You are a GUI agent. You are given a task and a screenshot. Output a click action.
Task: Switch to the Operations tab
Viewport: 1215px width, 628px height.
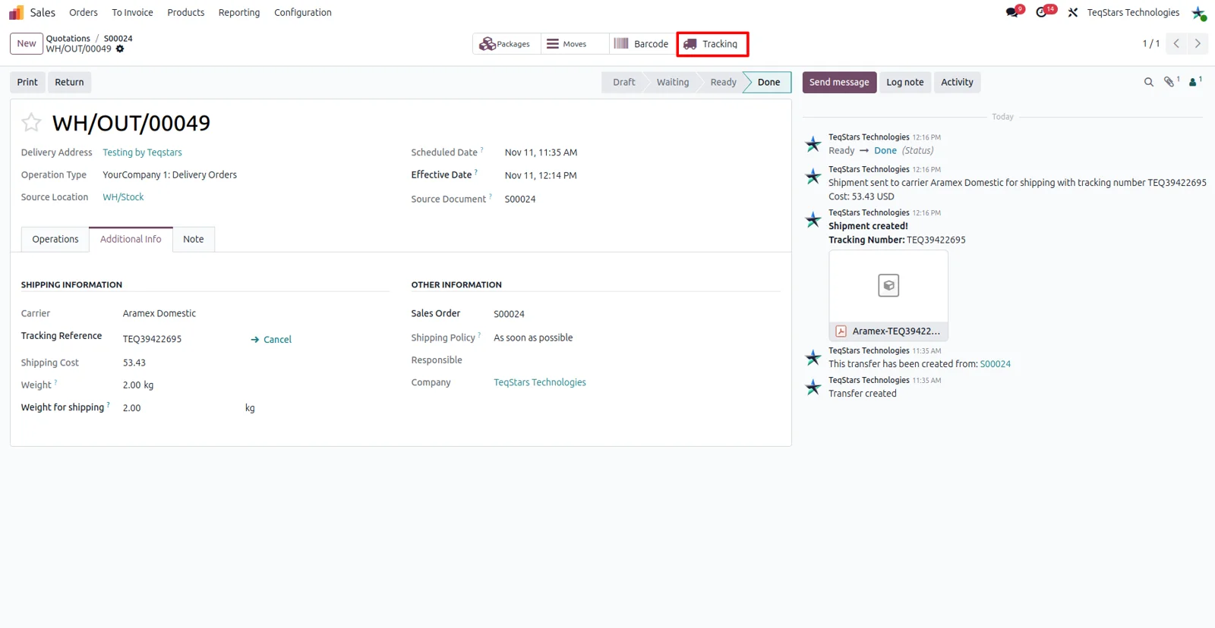(x=55, y=239)
